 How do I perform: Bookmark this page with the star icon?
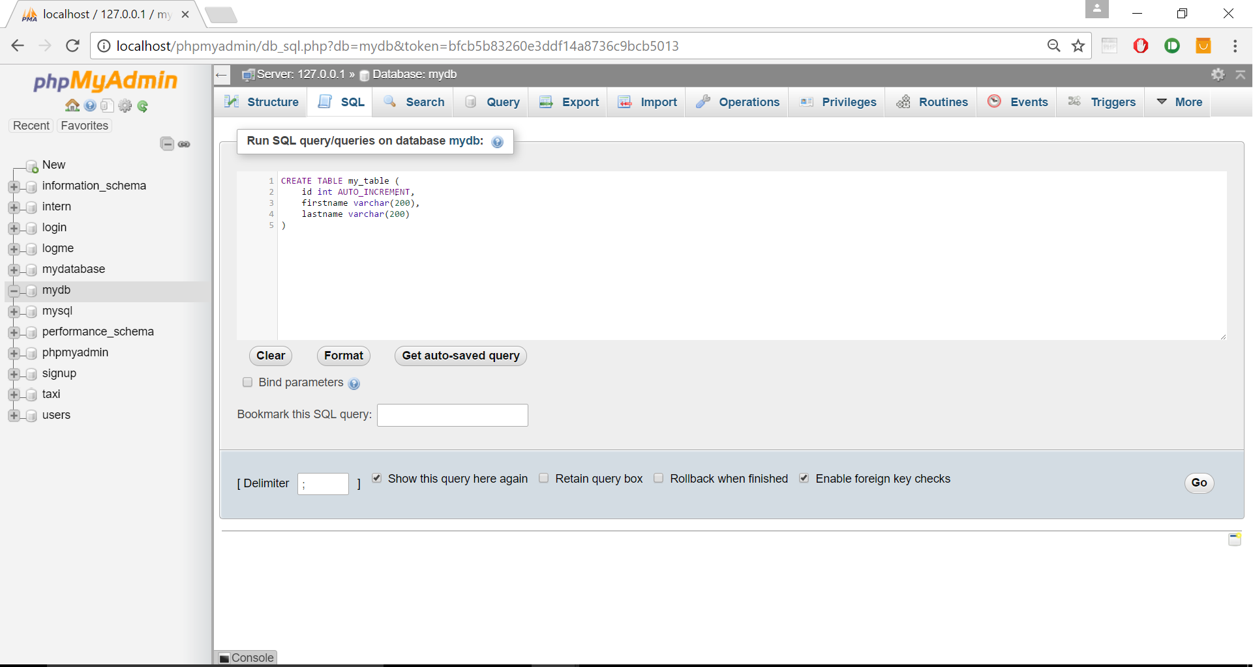tap(1078, 46)
